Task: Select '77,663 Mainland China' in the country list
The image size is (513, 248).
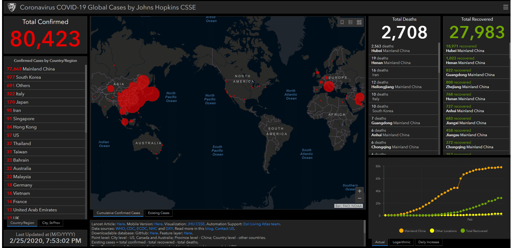Action: 45,69
